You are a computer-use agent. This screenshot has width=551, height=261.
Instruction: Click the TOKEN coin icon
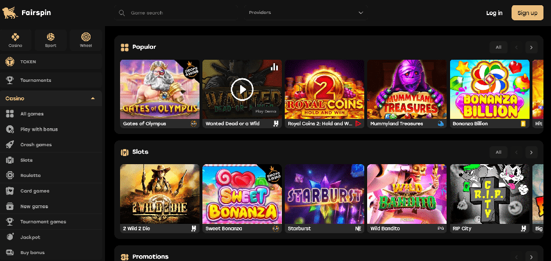click(10, 62)
